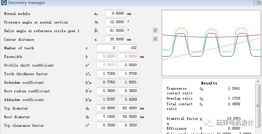This screenshot has height=134, width=262.
Task: Click gear 1 dedendum coefficient 0.7763
Action: tap(107, 82)
